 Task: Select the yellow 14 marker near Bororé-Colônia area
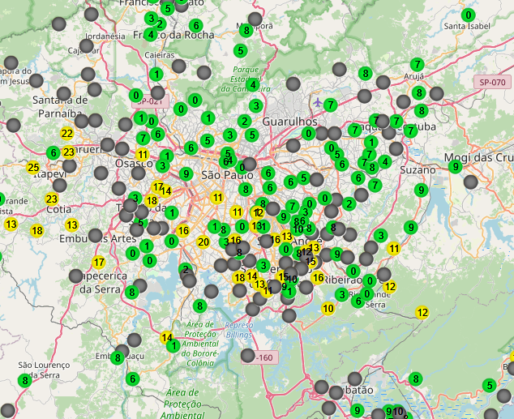coord(167,337)
